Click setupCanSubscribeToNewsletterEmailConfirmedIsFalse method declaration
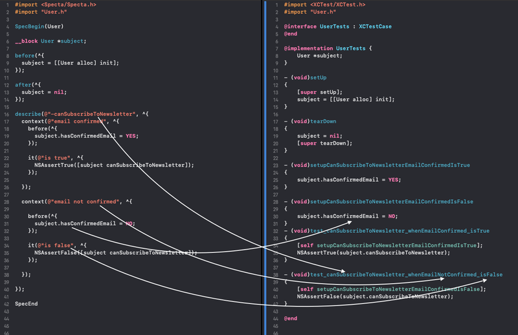 (379, 202)
